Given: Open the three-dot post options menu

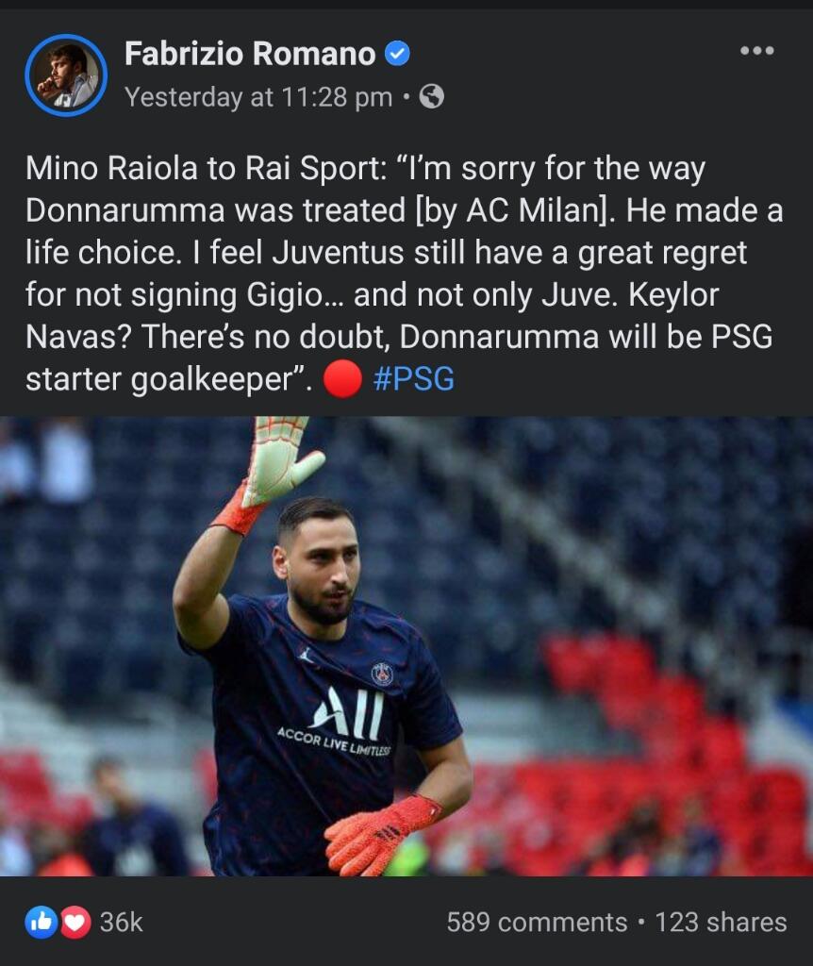Looking at the screenshot, I should (x=757, y=51).
